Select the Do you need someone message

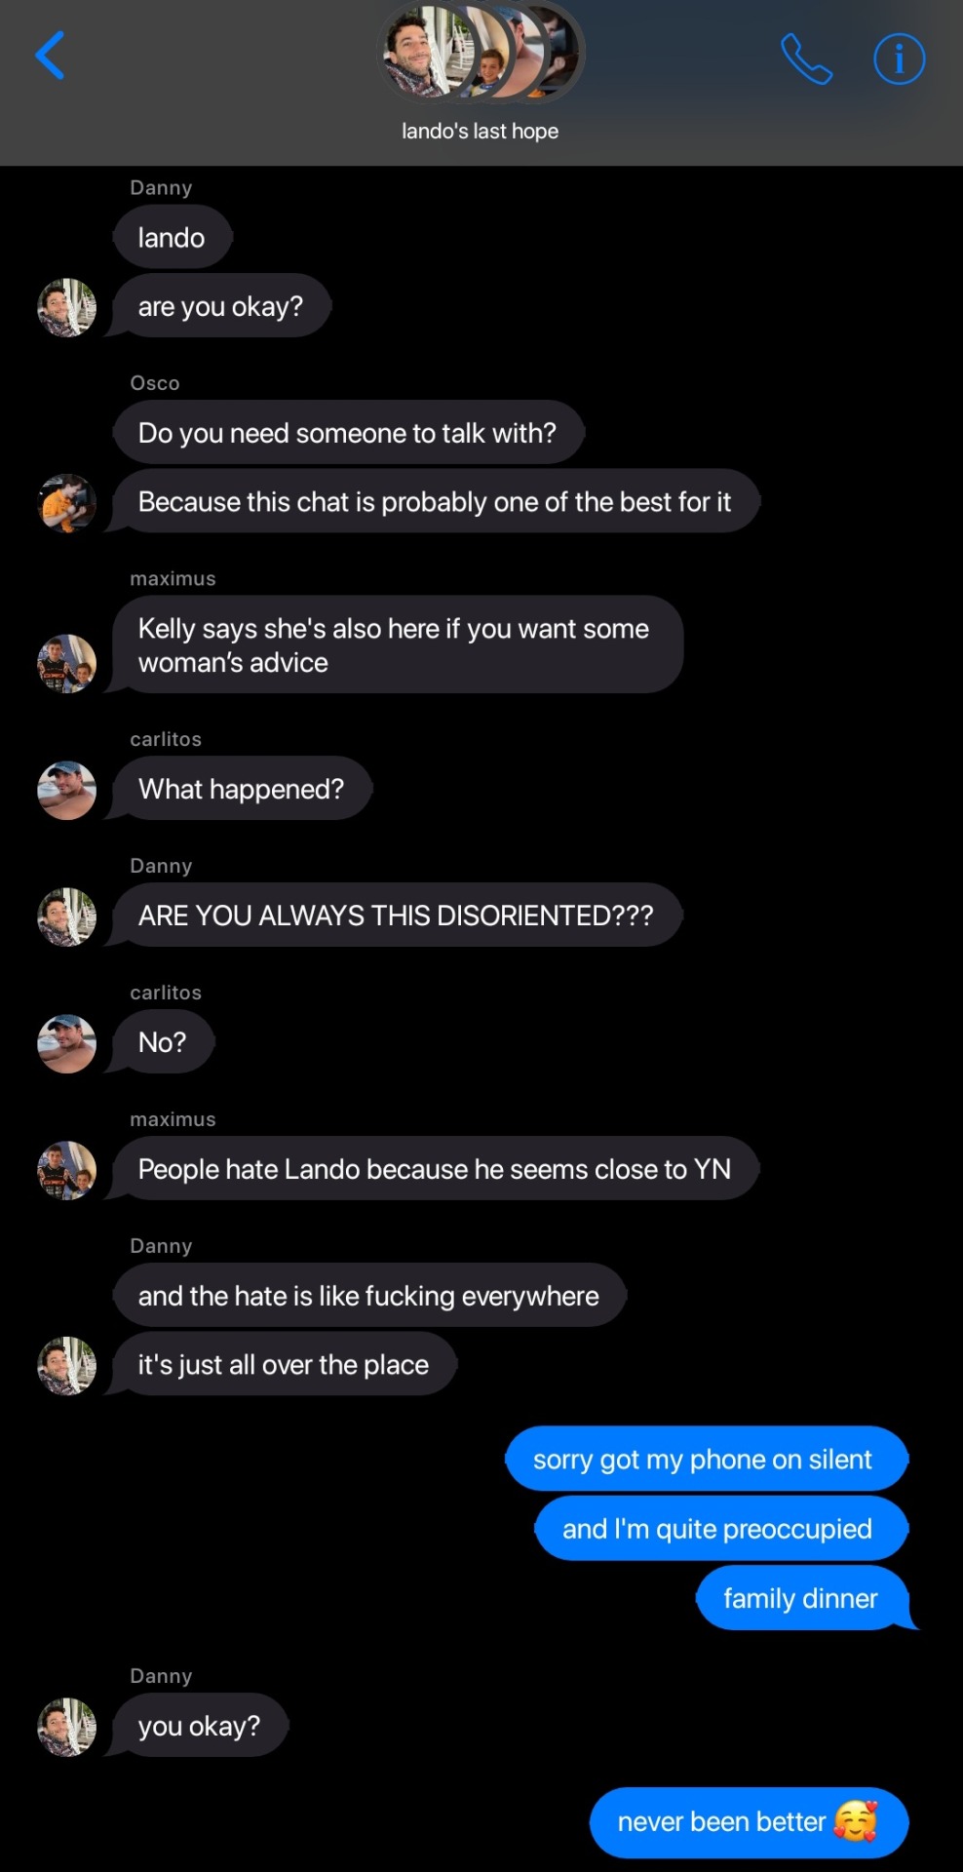pyautogui.click(x=348, y=432)
